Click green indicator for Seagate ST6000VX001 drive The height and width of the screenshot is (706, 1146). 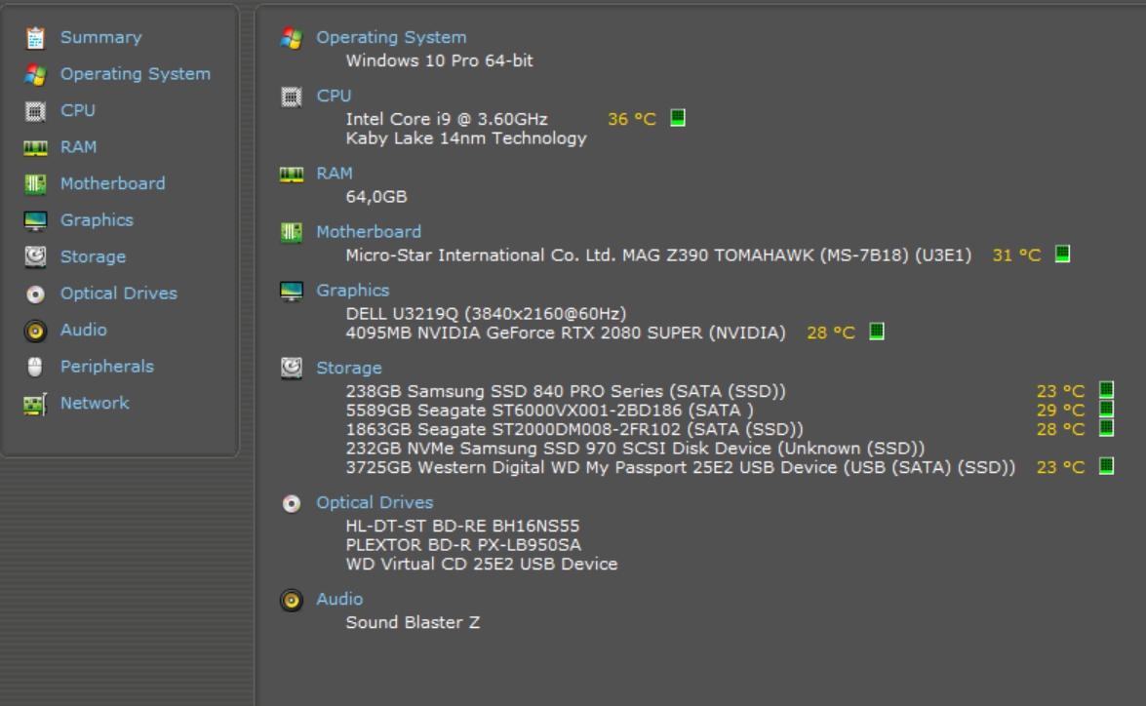[x=1107, y=409]
